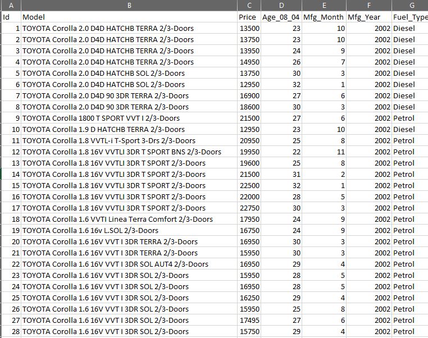Select the 'Age_08_04' header cell
Screen dimensions: 428x338
(x=281, y=17)
